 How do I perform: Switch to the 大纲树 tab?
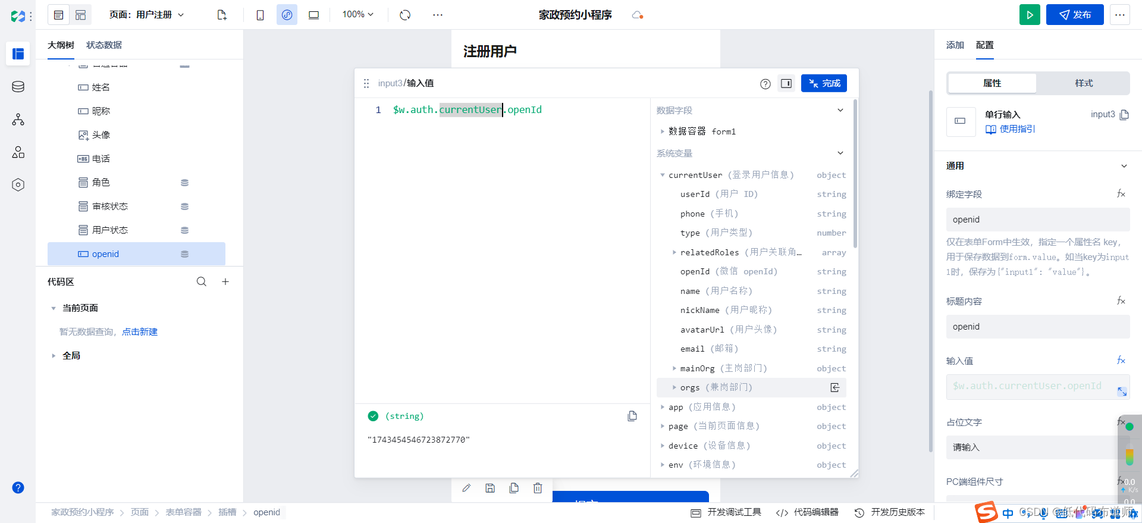[x=61, y=45]
